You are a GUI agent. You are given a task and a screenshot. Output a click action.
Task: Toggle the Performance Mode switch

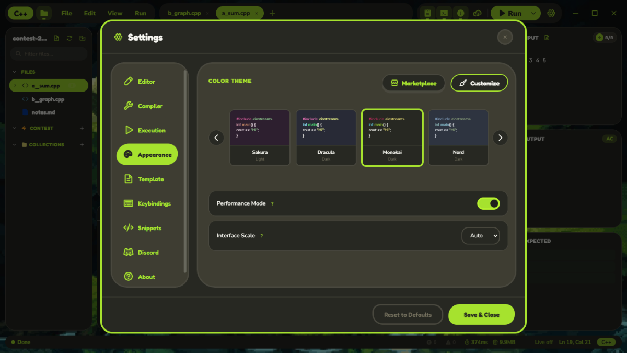pyautogui.click(x=489, y=203)
